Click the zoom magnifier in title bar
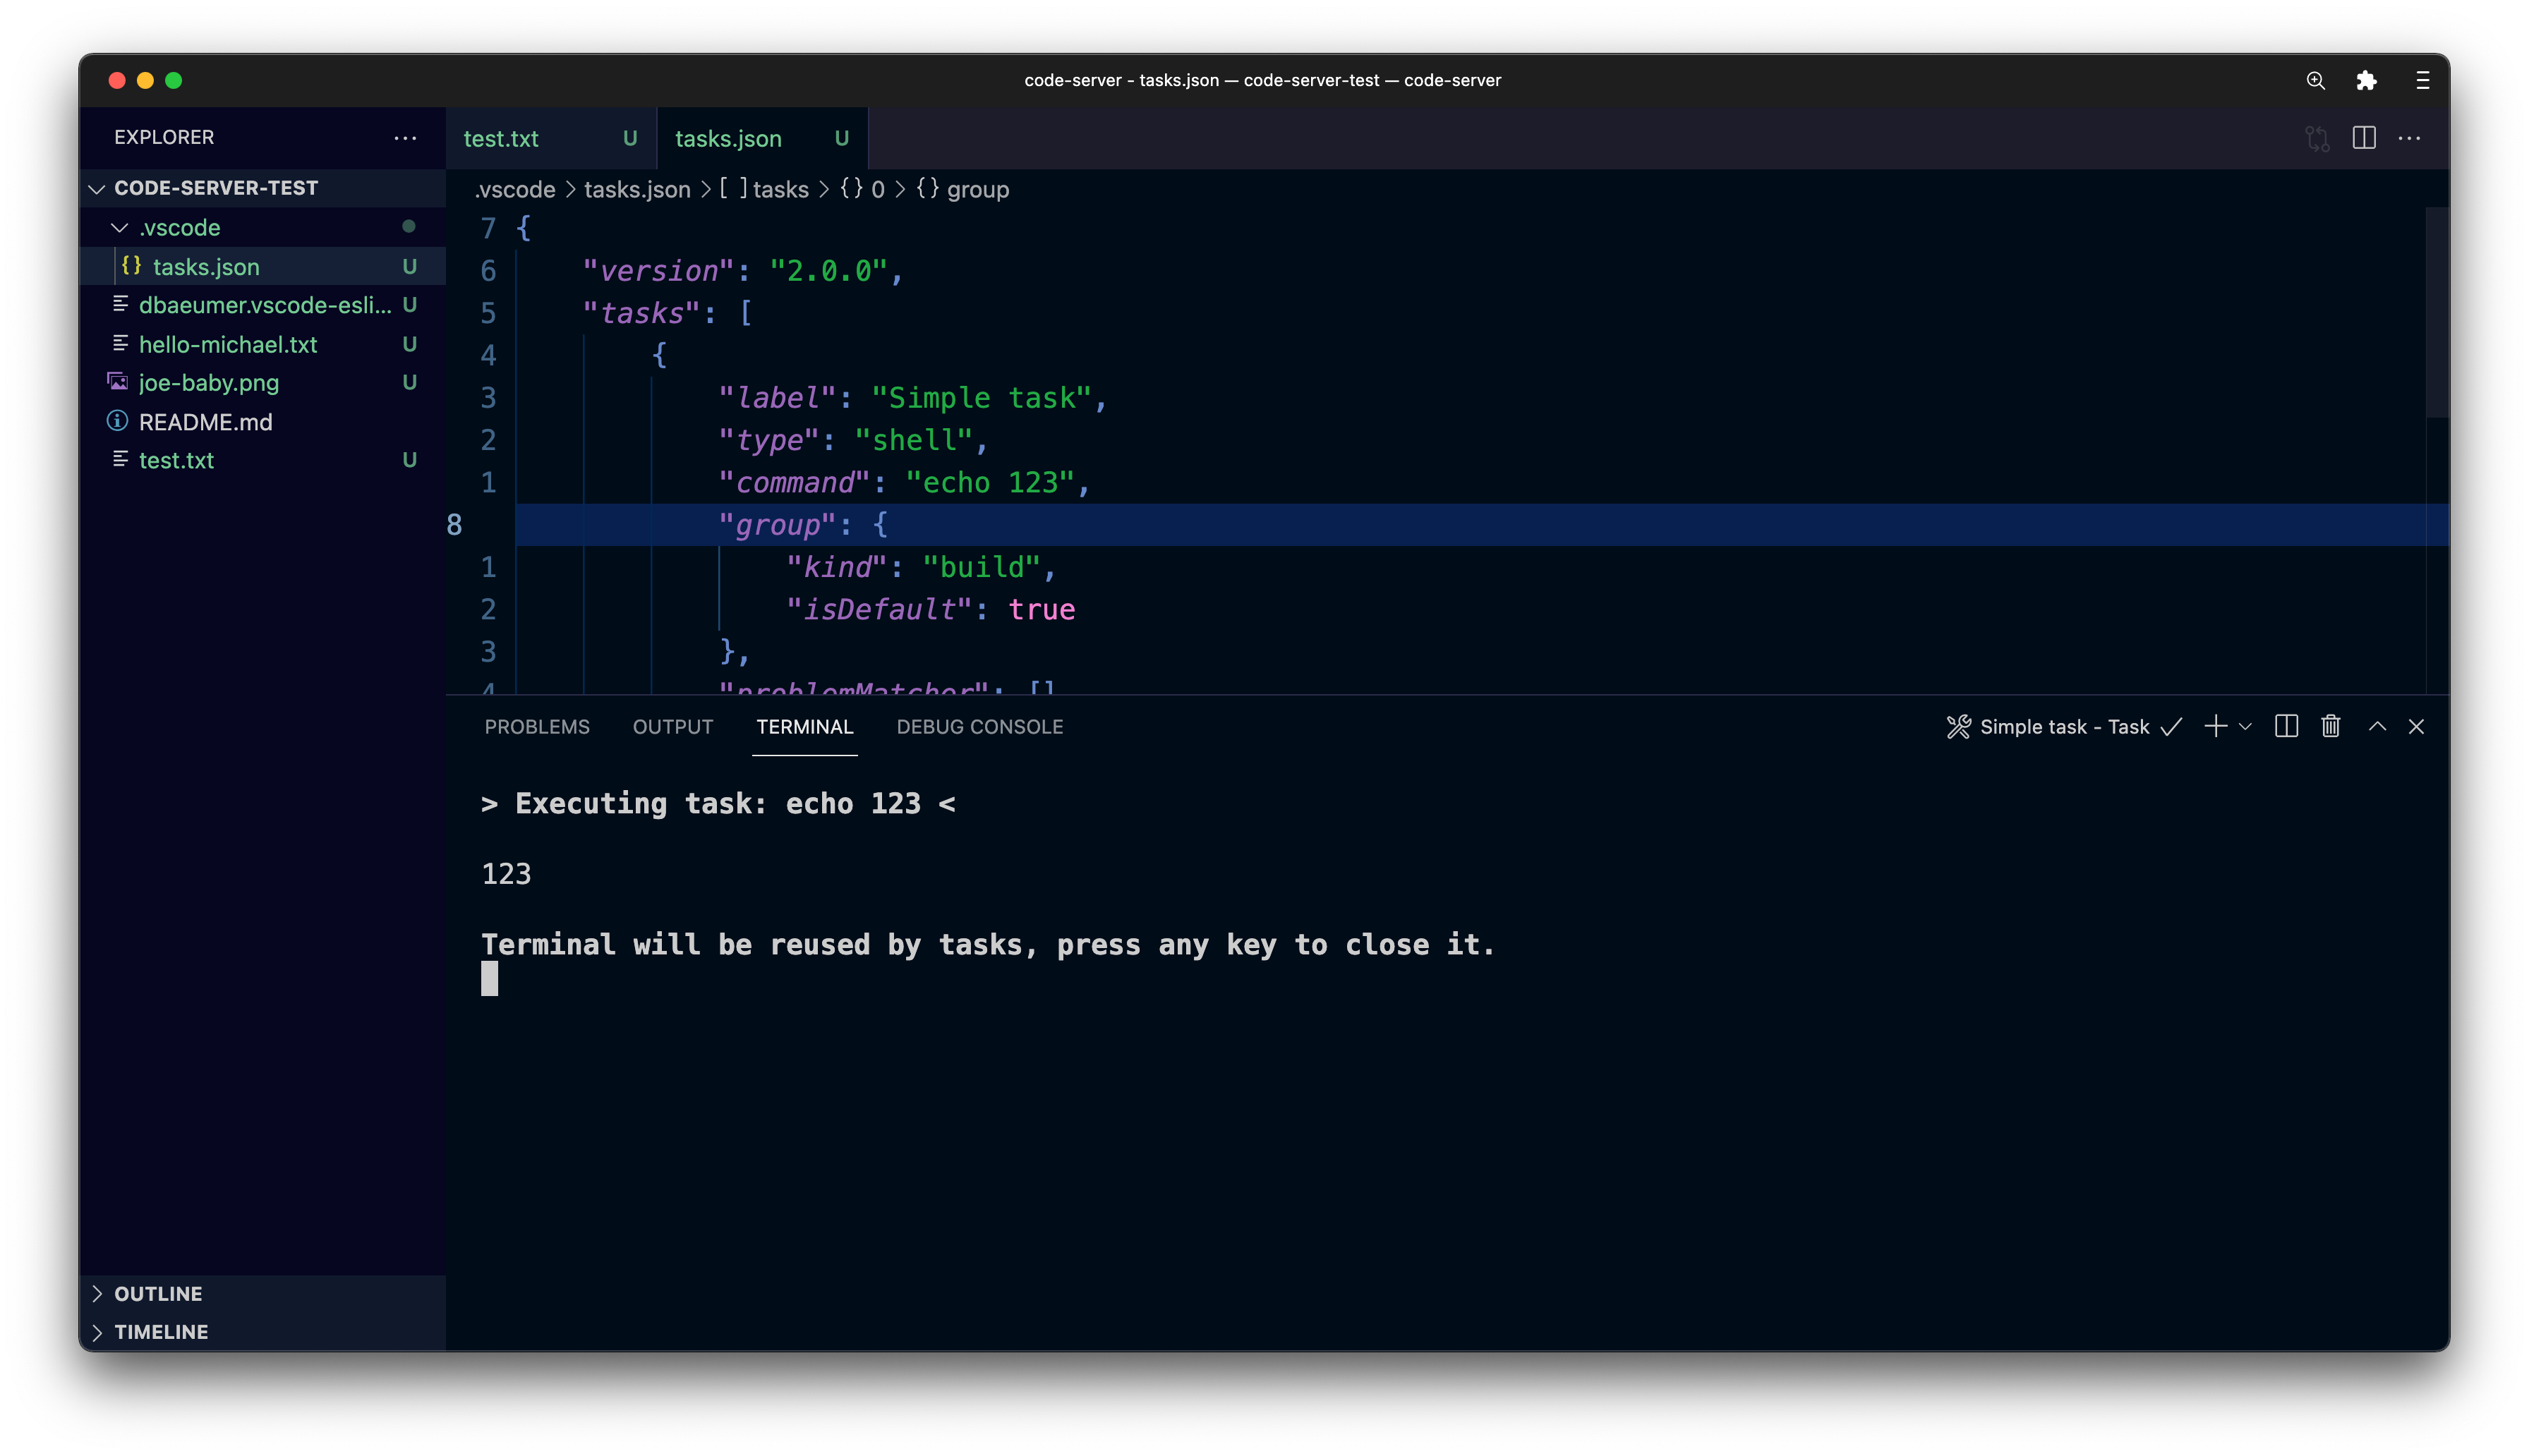2529x1456 pixels. 2315,81
